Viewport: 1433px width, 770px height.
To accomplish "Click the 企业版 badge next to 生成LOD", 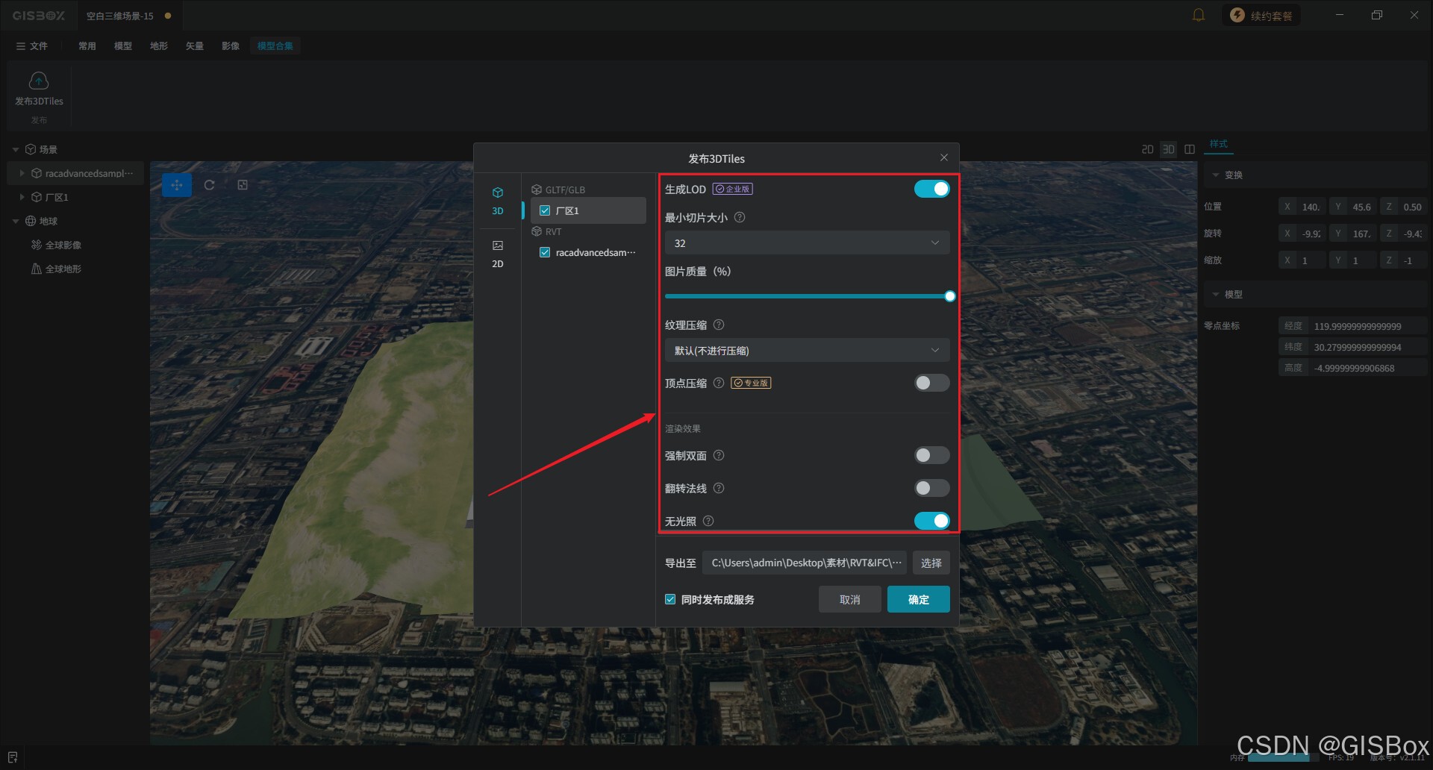I will (732, 189).
